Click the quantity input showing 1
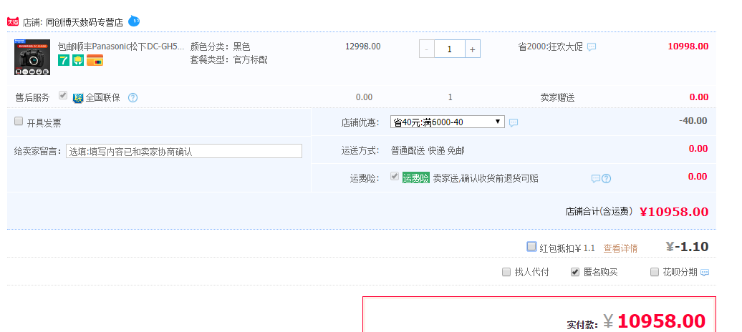742x332 pixels. 450,49
